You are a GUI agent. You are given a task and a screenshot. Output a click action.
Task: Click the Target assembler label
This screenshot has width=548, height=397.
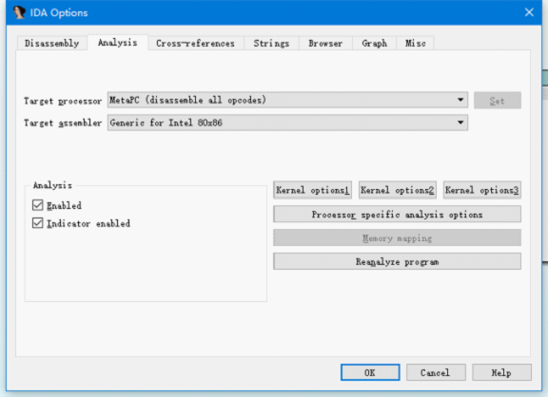pyautogui.click(x=63, y=123)
